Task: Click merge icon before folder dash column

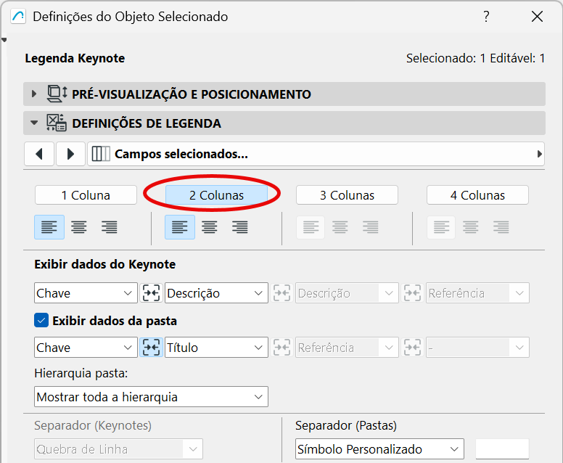Action: [412, 348]
